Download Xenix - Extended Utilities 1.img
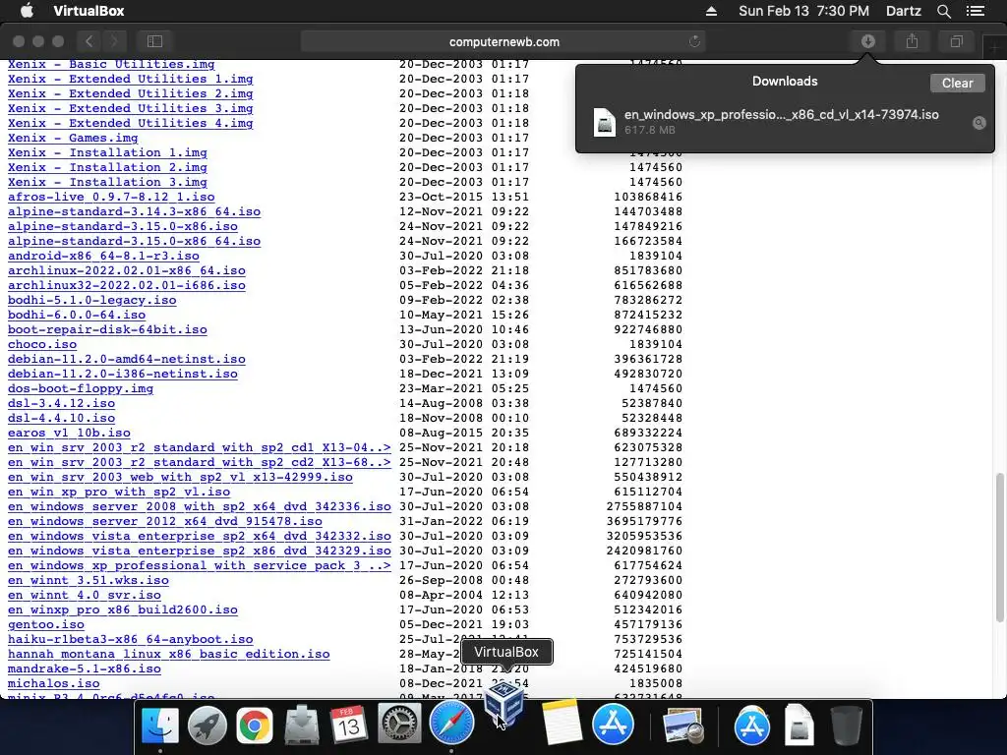The image size is (1007, 755). [131, 79]
